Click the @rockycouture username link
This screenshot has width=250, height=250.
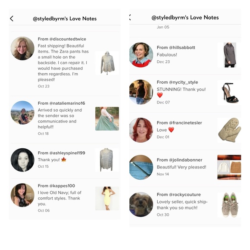185,195
